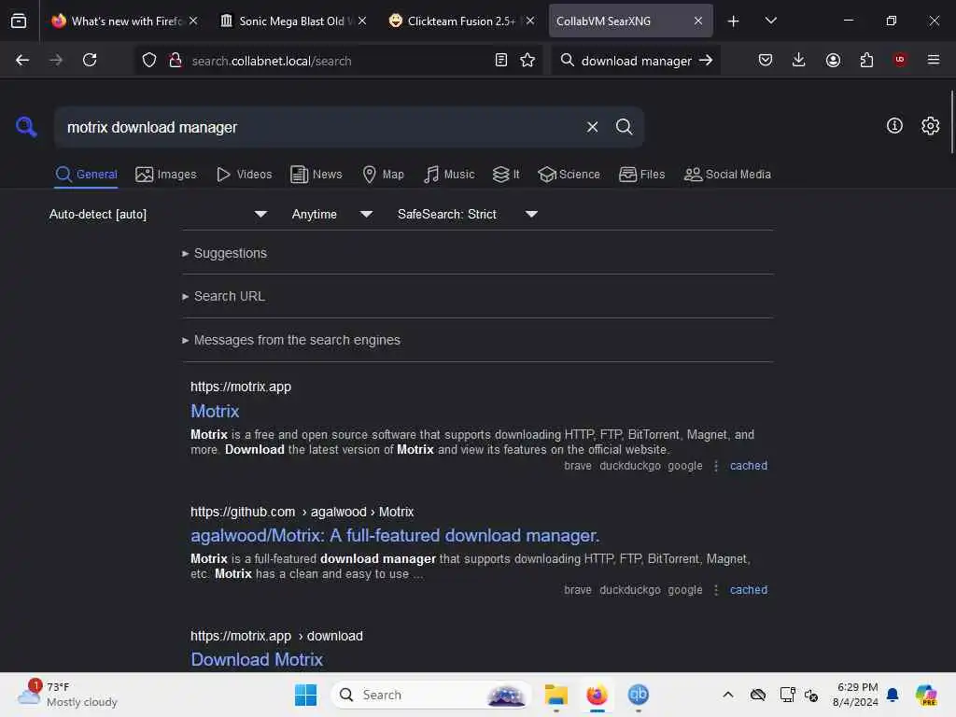Open the Firefox account icon
The width and height of the screenshot is (956, 717).
[833, 60]
